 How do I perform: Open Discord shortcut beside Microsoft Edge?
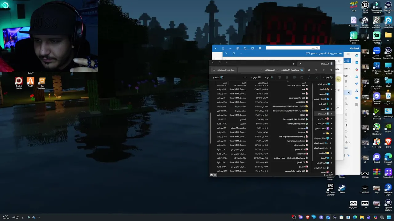click(376, 158)
